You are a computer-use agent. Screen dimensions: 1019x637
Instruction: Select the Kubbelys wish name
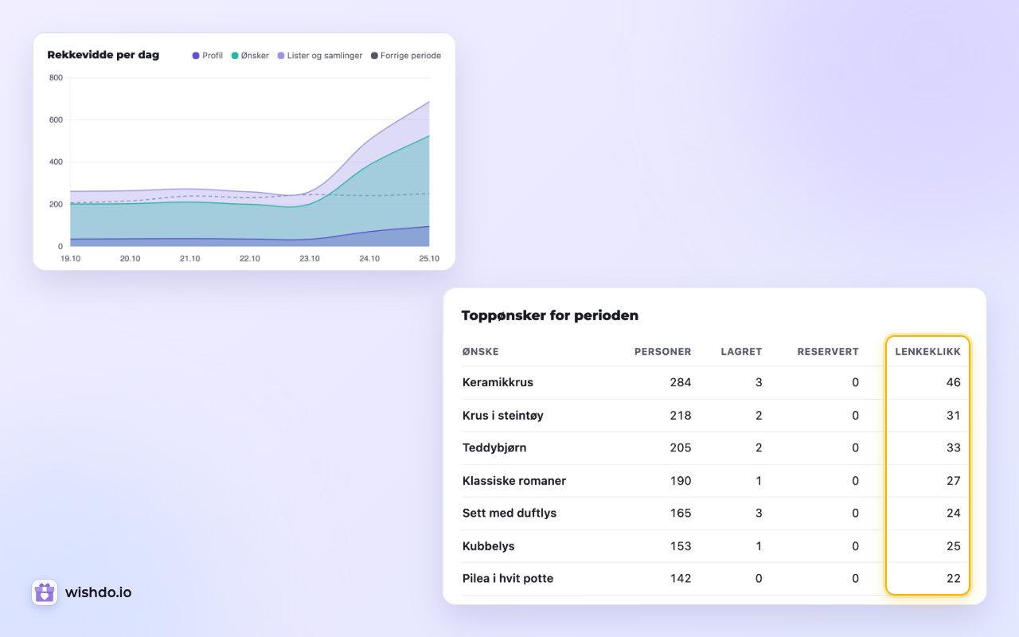(x=489, y=546)
